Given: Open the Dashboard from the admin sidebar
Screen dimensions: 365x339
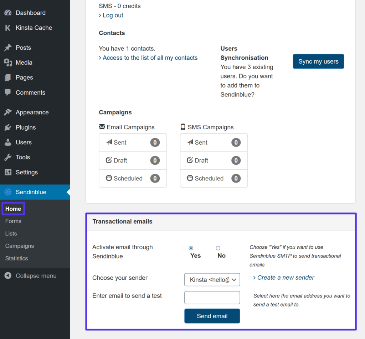Looking at the screenshot, I should point(31,13).
